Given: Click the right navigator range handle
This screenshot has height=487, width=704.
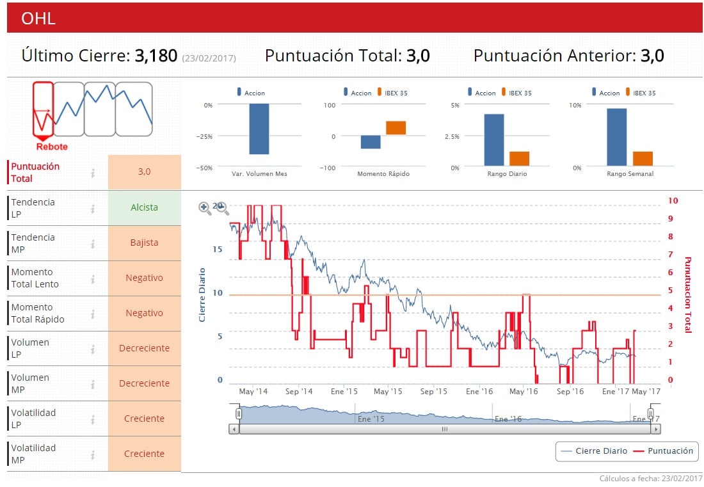Looking at the screenshot, I should tap(651, 413).
